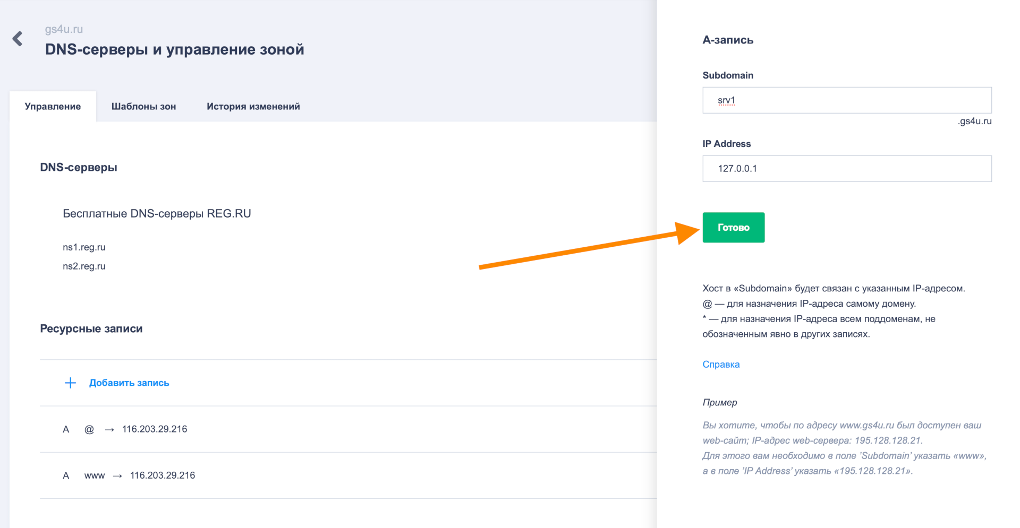Click the Ресурсные записи section heading
This screenshot has width=1020, height=528.
click(x=91, y=329)
